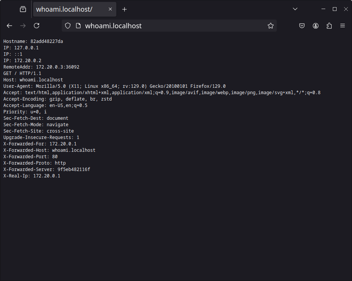352x281 pixels.
Task: Click the GET / HTTP/1.1 line
Action: (22, 73)
